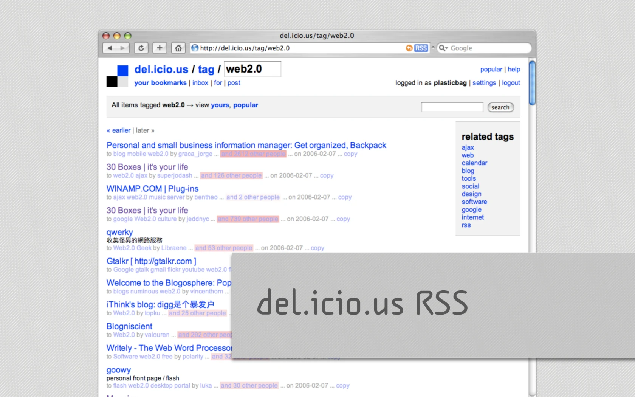Click 'and 126 other people' link
635x397 pixels.
coord(231,175)
